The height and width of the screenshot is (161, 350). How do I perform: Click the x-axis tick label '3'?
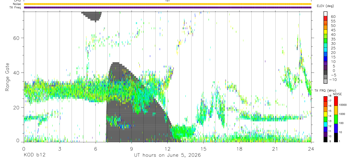point(60,149)
